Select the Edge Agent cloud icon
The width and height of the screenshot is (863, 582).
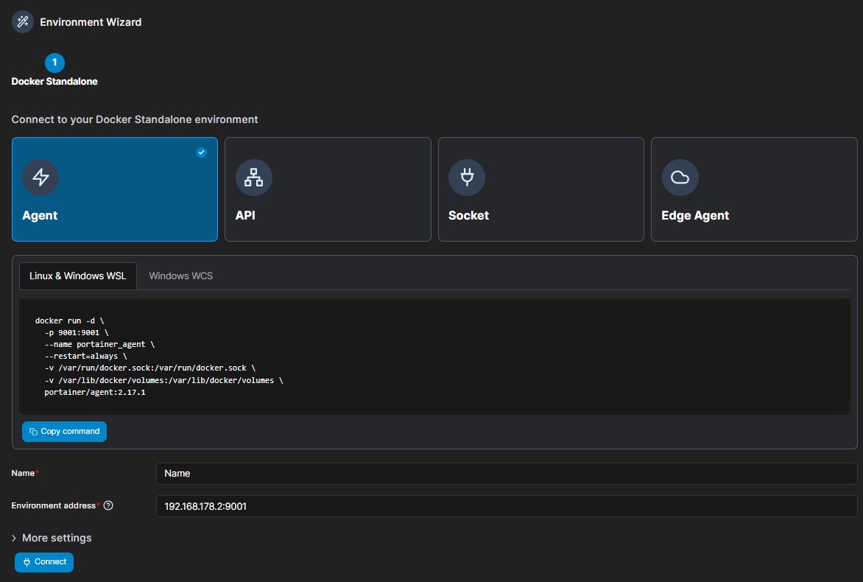[680, 178]
